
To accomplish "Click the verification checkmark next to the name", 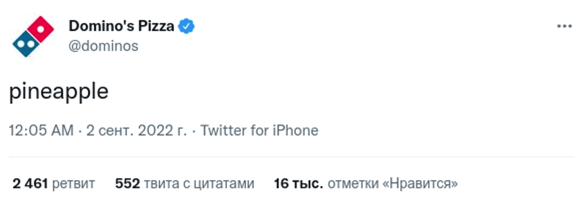I will click(185, 26).
